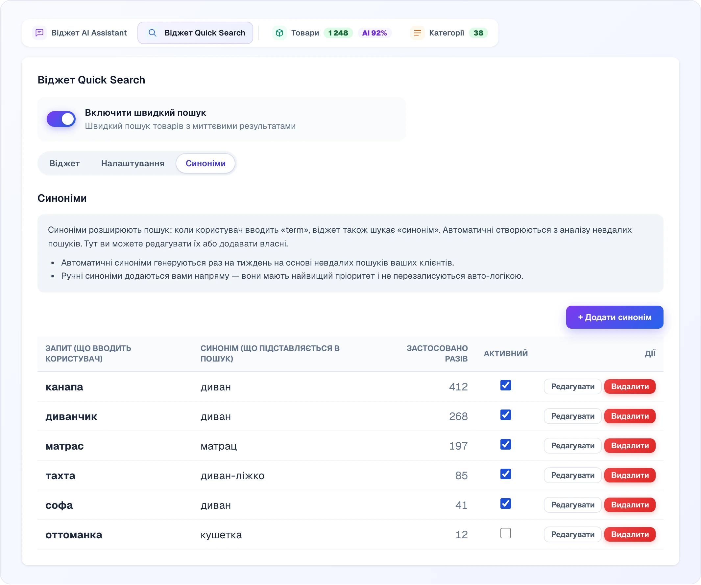The width and height of the screenshot is (701, 585).
Task: Open the Віджет Quick Search tab
Action: coord(195,33)
